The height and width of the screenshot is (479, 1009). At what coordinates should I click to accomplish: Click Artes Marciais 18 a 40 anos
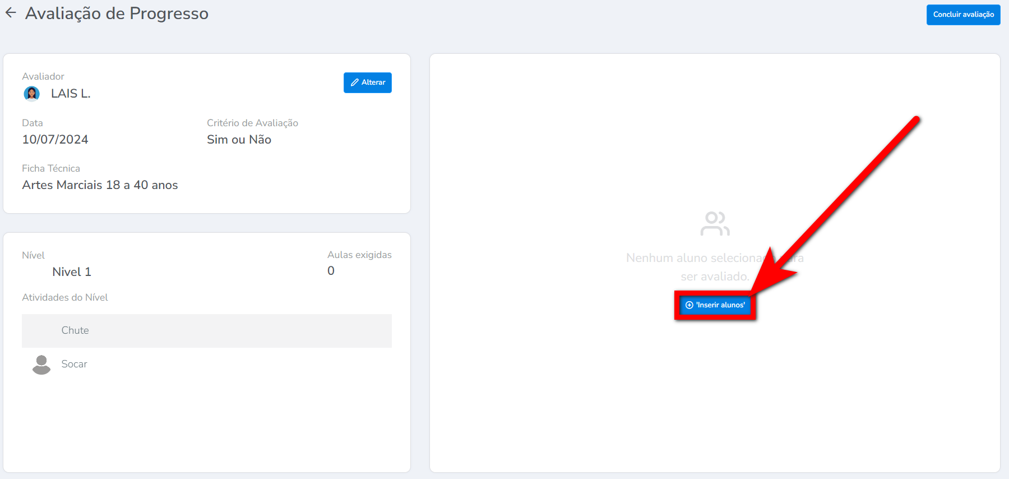coord(100,185)
